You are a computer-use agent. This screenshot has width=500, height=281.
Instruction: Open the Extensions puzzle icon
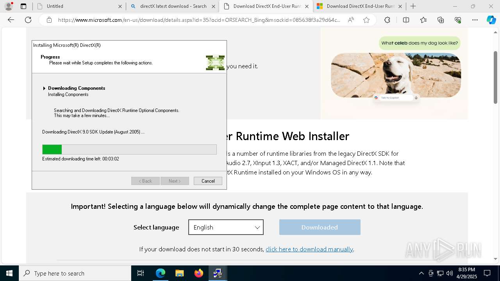click(387, 20)
